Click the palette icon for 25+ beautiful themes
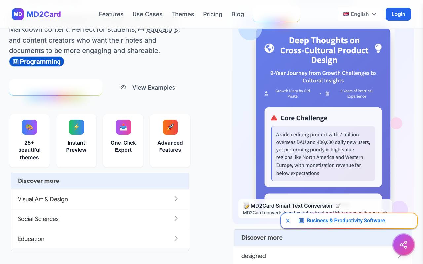This screenshot has width=423, height=264. click(29, 127)
